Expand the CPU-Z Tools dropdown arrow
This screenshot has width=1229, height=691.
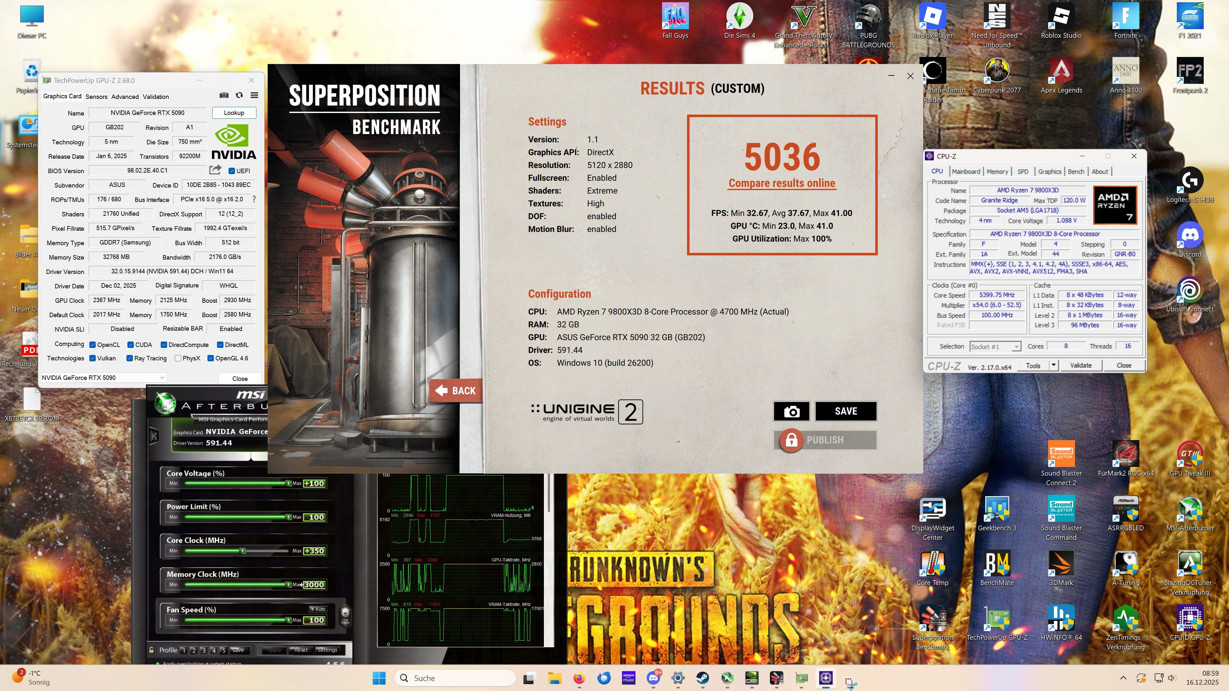[1054, 365]
